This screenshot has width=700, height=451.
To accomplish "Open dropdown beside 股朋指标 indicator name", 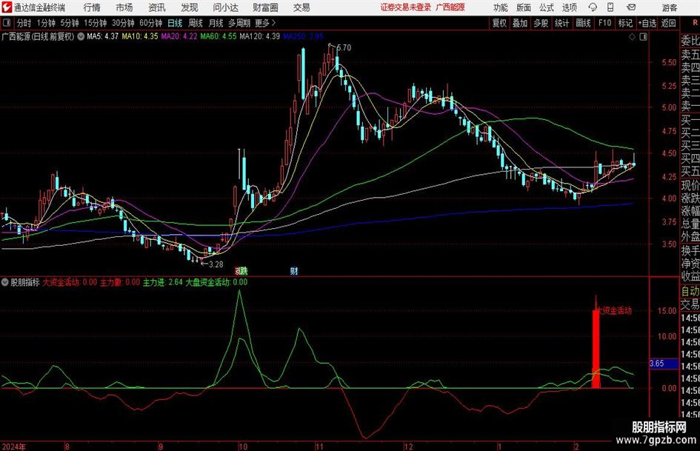I will 5,282.
